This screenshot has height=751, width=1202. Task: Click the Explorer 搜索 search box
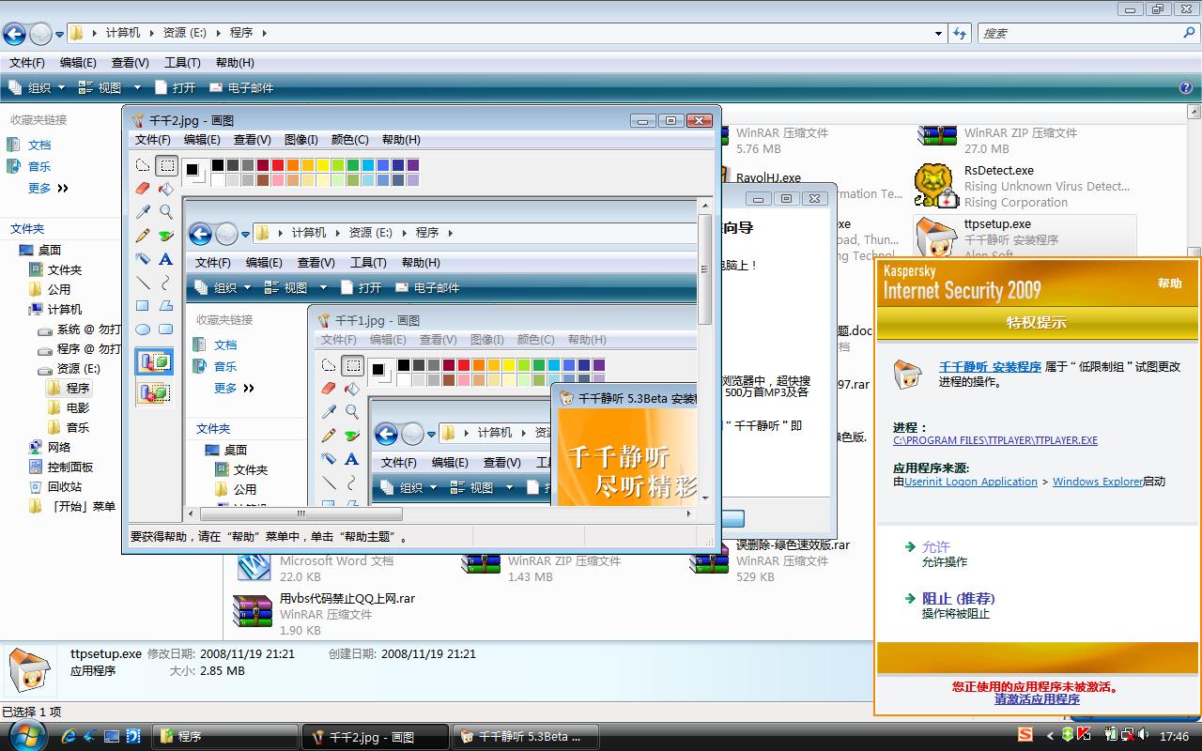[1087, 33]
